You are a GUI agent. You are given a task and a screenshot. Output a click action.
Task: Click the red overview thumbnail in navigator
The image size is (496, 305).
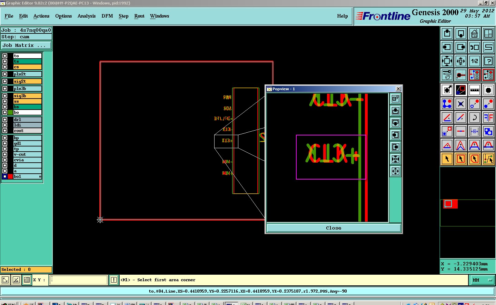[x=450, y=204]
